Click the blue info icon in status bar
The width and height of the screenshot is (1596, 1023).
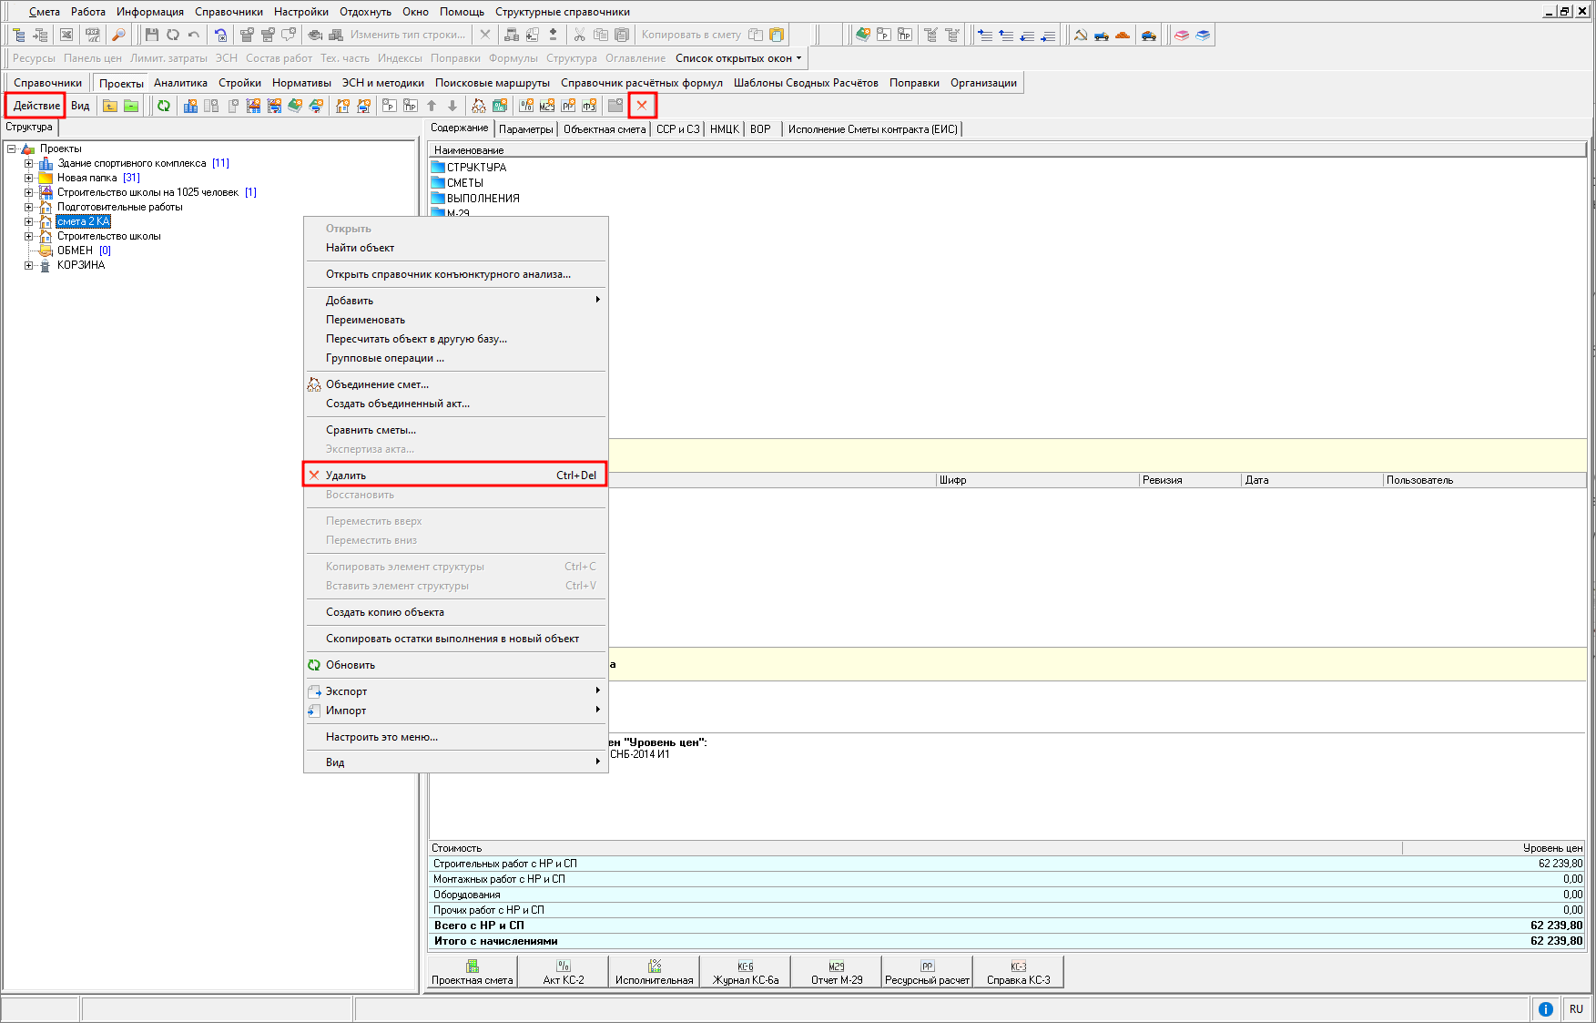click(1546, 1008)
